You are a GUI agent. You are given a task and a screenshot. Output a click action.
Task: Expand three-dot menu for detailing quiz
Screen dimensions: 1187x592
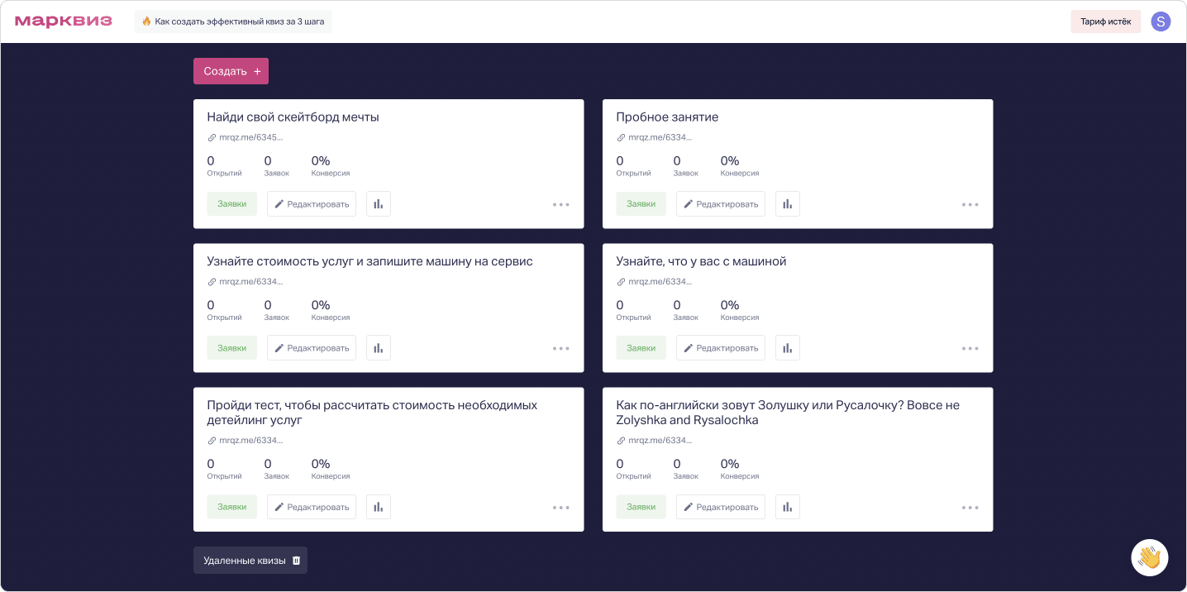point(561,508)
